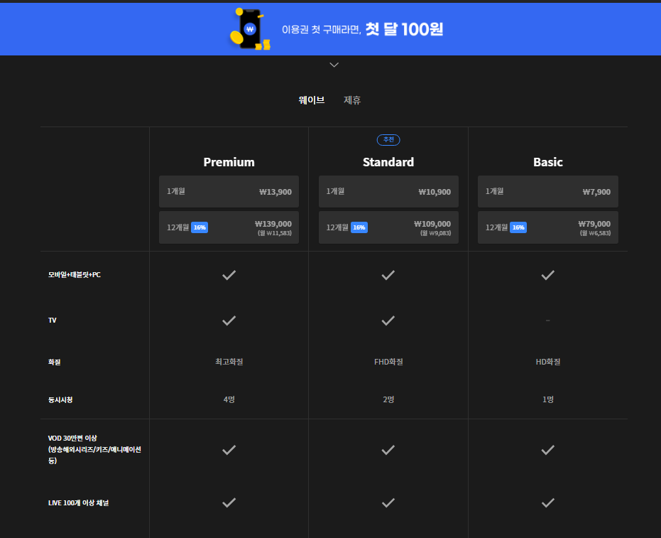Select Basic 1개월 ₩7,900 plan
The image size is (661, 538).
[547, 192]
